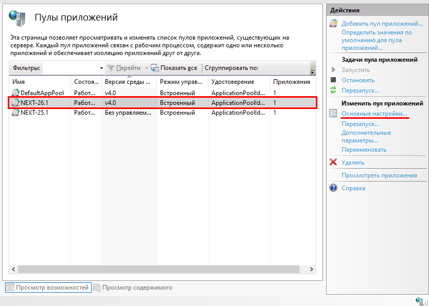Open the Фильтры dropdown
The image size is (429, 306).
point(101,67)
